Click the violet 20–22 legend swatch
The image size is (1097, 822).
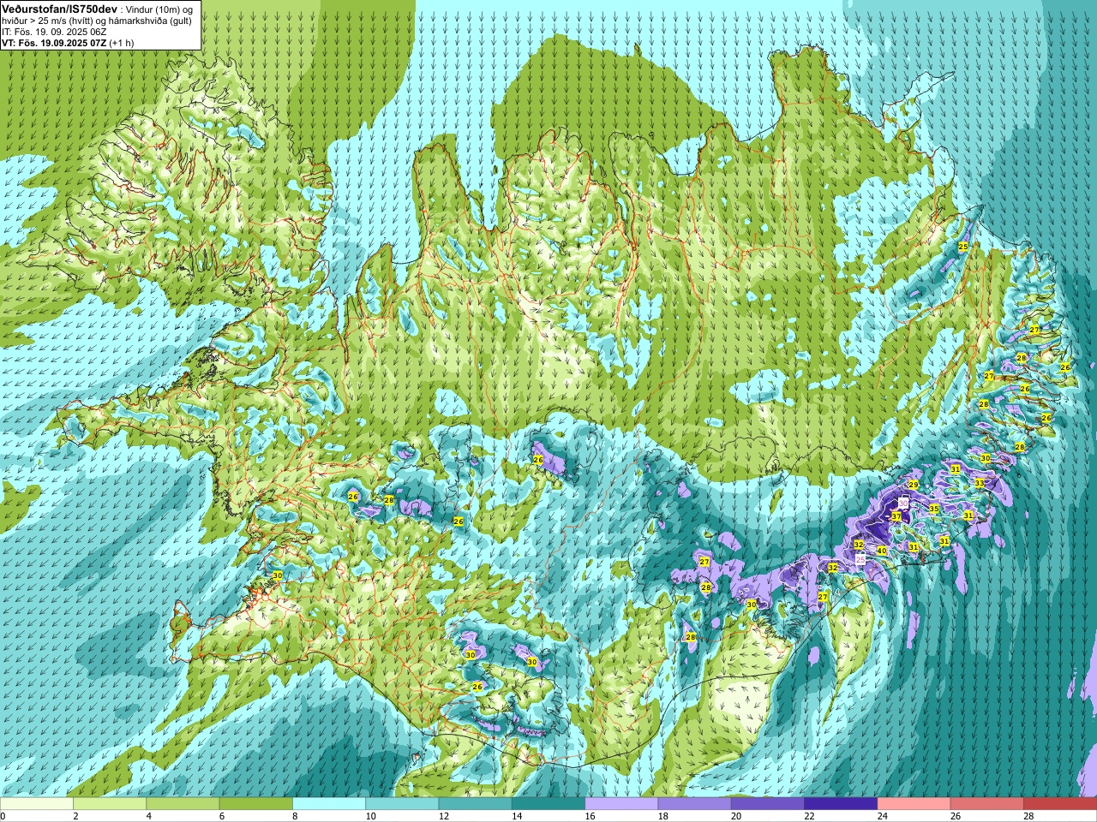tap(767, 804)
